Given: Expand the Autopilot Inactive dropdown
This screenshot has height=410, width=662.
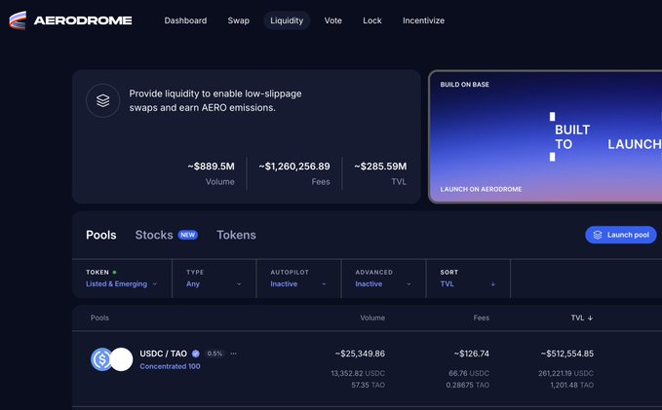Looking at the screenshot, I should [298, 279].
